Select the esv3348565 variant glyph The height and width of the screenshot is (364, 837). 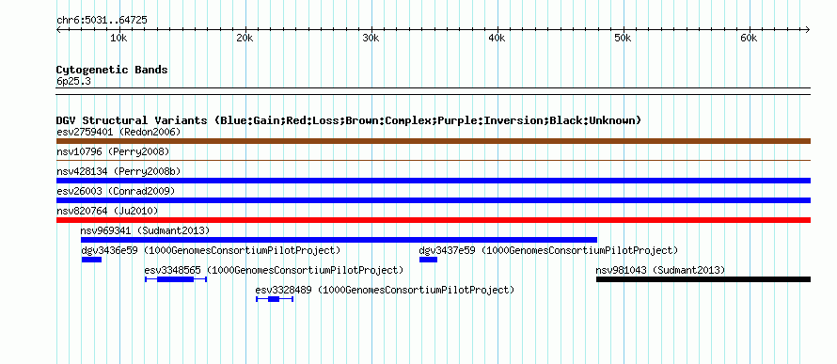pos(176,279)
